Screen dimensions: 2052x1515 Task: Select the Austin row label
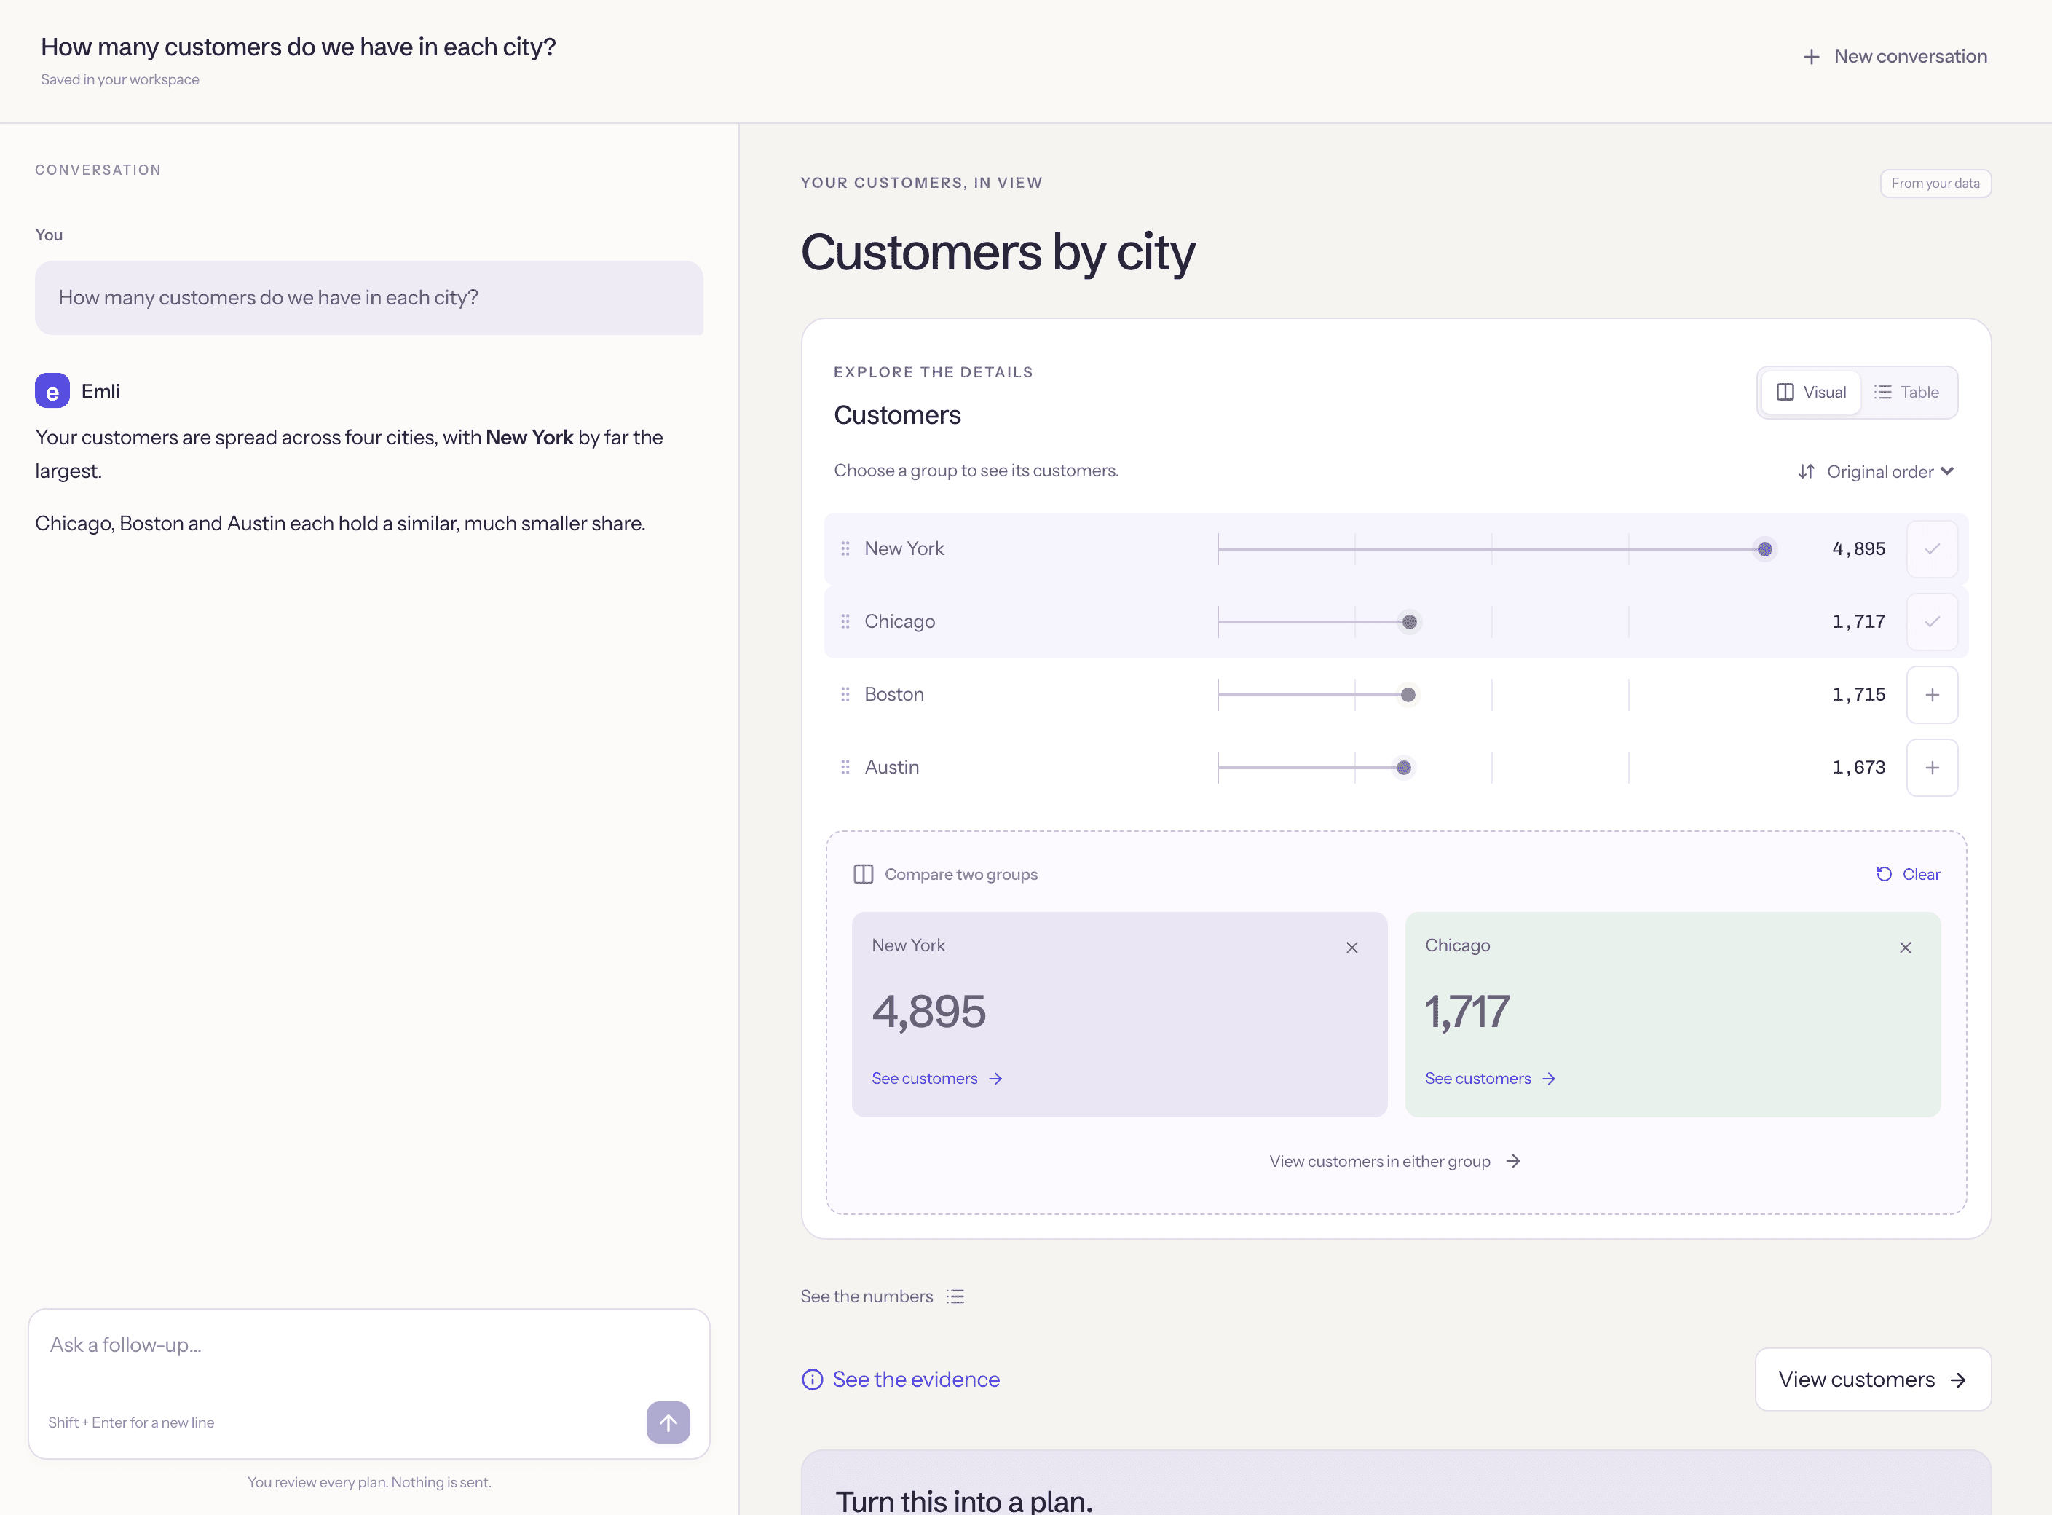(x=891, y=768)
